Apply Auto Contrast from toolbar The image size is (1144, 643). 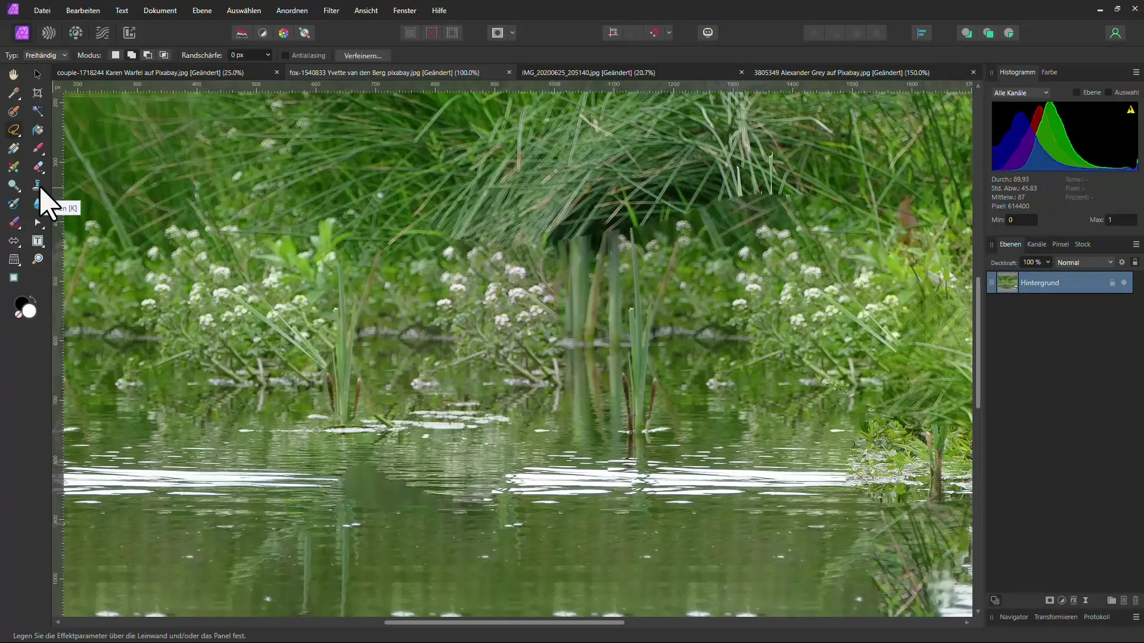(263, 33)
